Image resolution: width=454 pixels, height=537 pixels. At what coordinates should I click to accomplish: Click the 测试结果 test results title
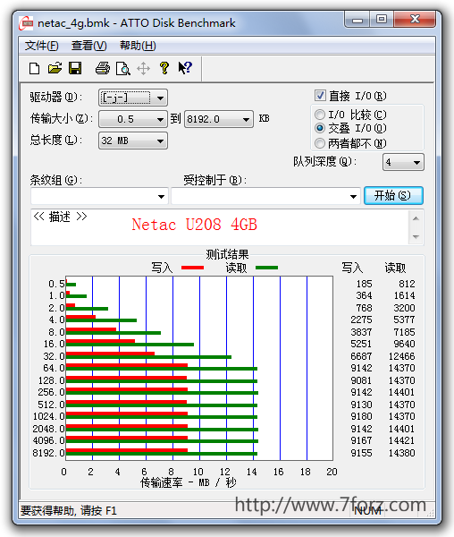pyautogui.click(x=227, y=254)
